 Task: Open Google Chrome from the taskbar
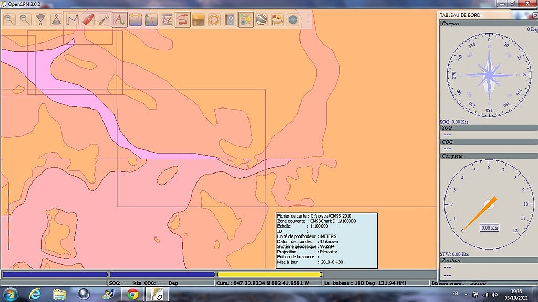tap(132, 294)
